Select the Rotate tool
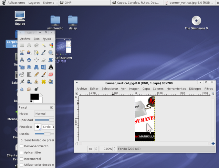219x168 pixels. [x=51, y=60]
